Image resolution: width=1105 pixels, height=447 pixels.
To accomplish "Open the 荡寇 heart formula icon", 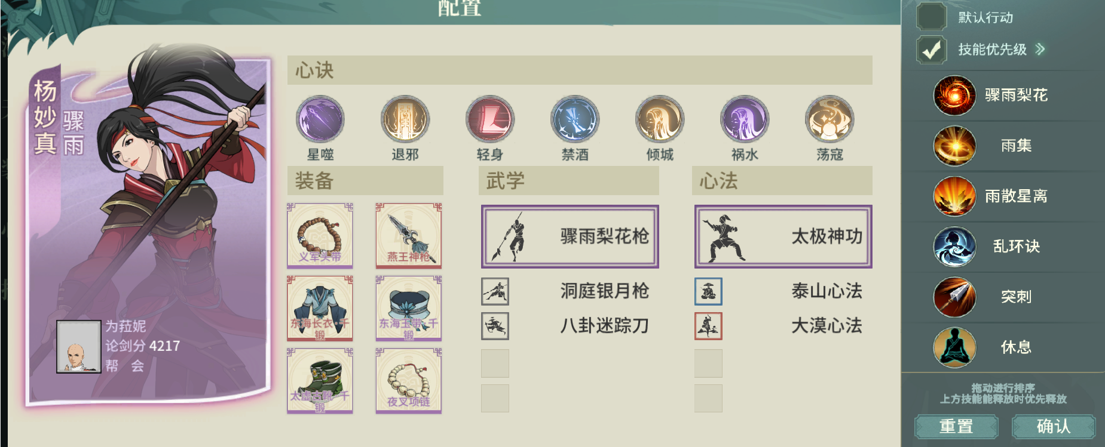I will (829, 119).
